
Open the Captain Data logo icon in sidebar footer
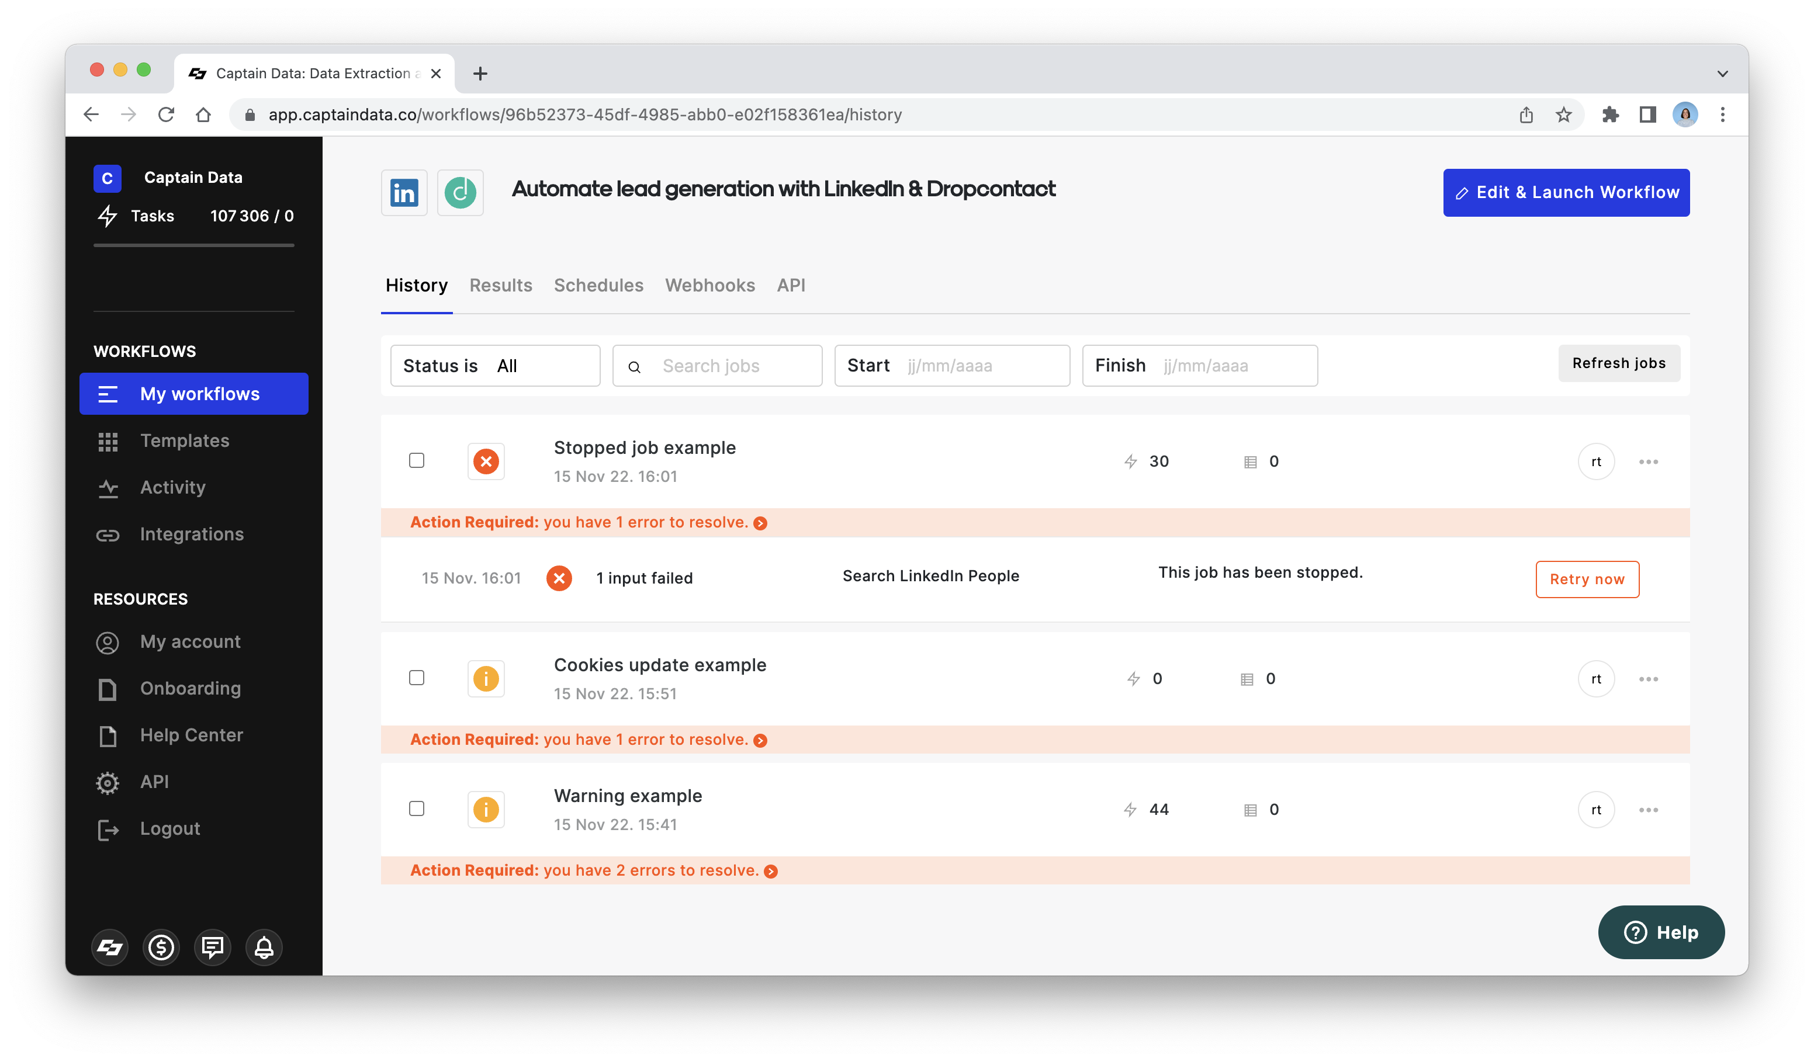click(x=109, y=947)
